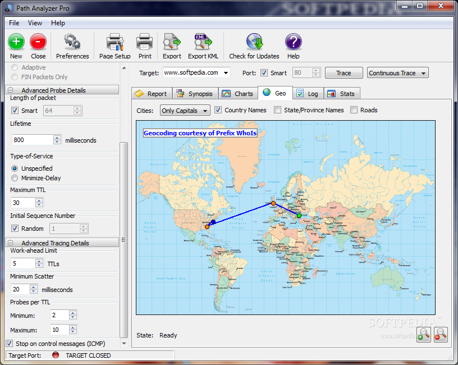Screen dimensions: 458x365
Task: Open Preferences via the gears icon
Action: click(x=72, y=42)
